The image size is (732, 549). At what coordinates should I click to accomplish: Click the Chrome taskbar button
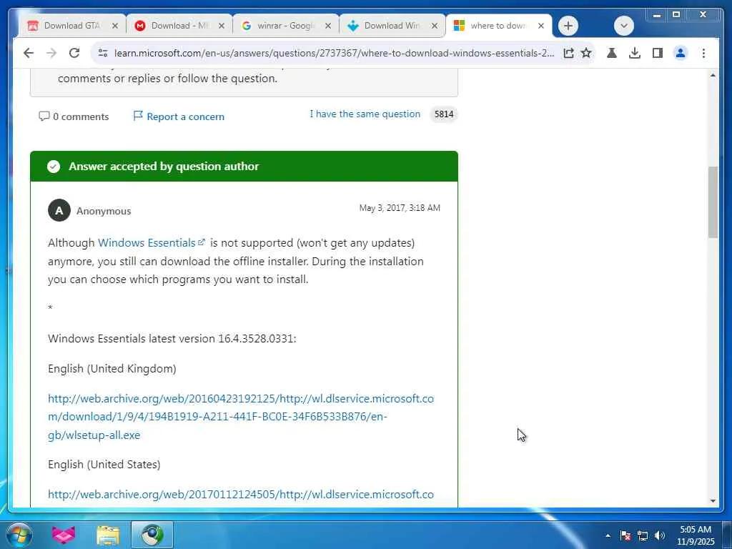(152, 535)
